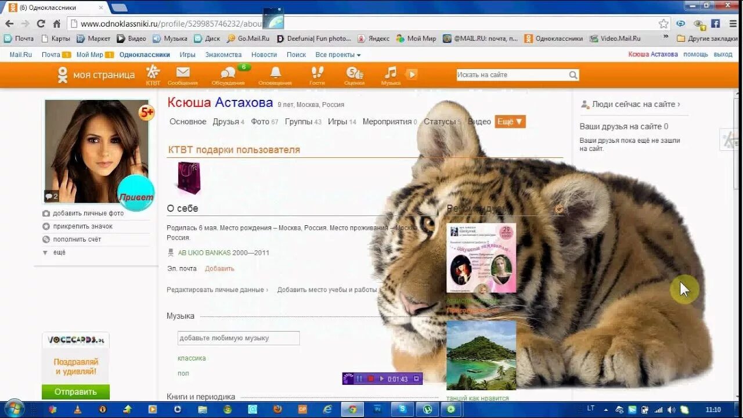The height and width of the screenshot is (418, 743).
Task: Go to browser home page icon
Action: coord(56,24)
